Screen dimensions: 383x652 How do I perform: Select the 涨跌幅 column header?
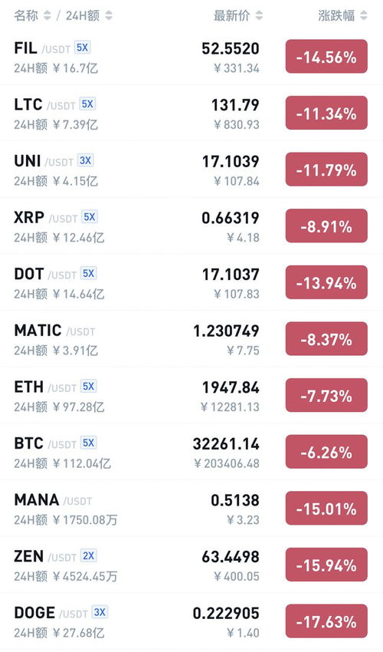coord(336,16)
